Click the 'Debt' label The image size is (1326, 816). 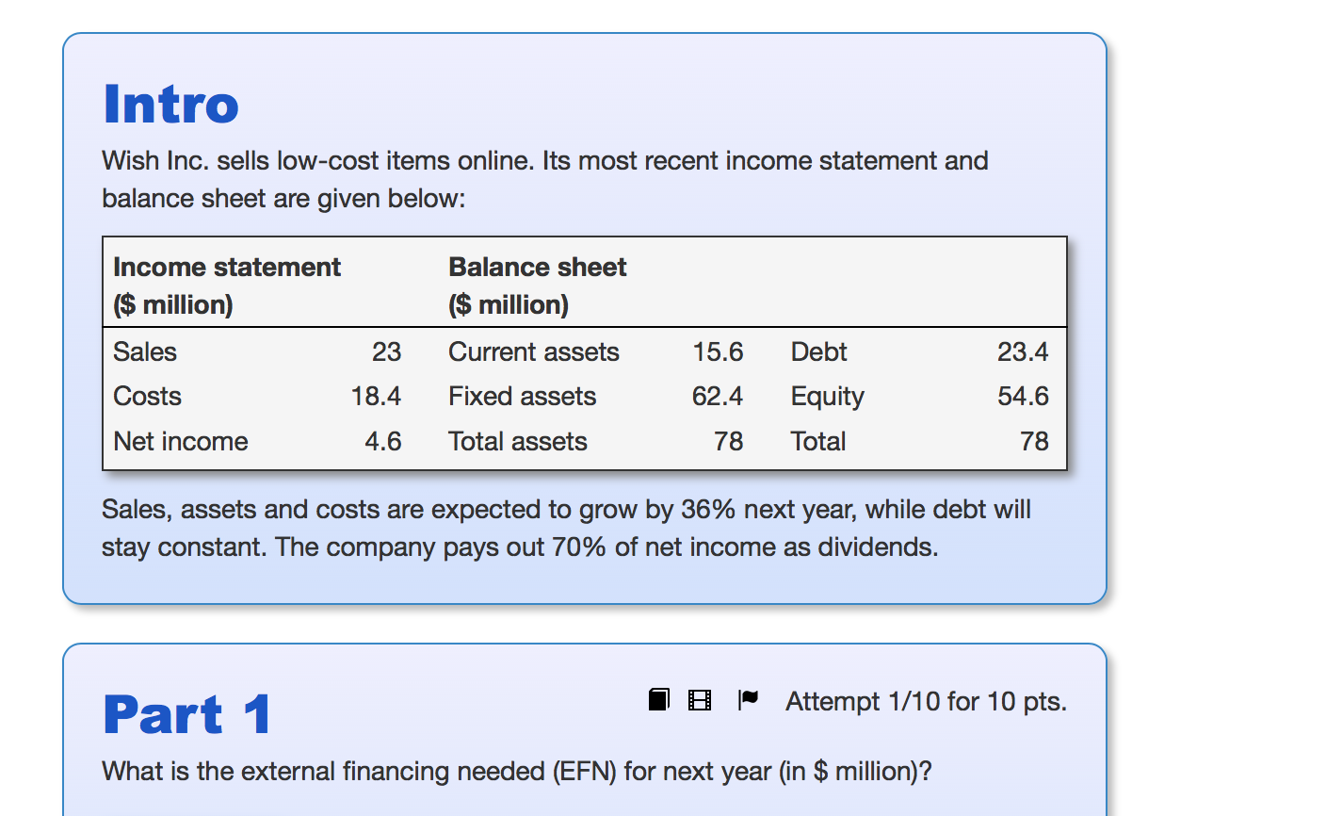tap(819, 351)
